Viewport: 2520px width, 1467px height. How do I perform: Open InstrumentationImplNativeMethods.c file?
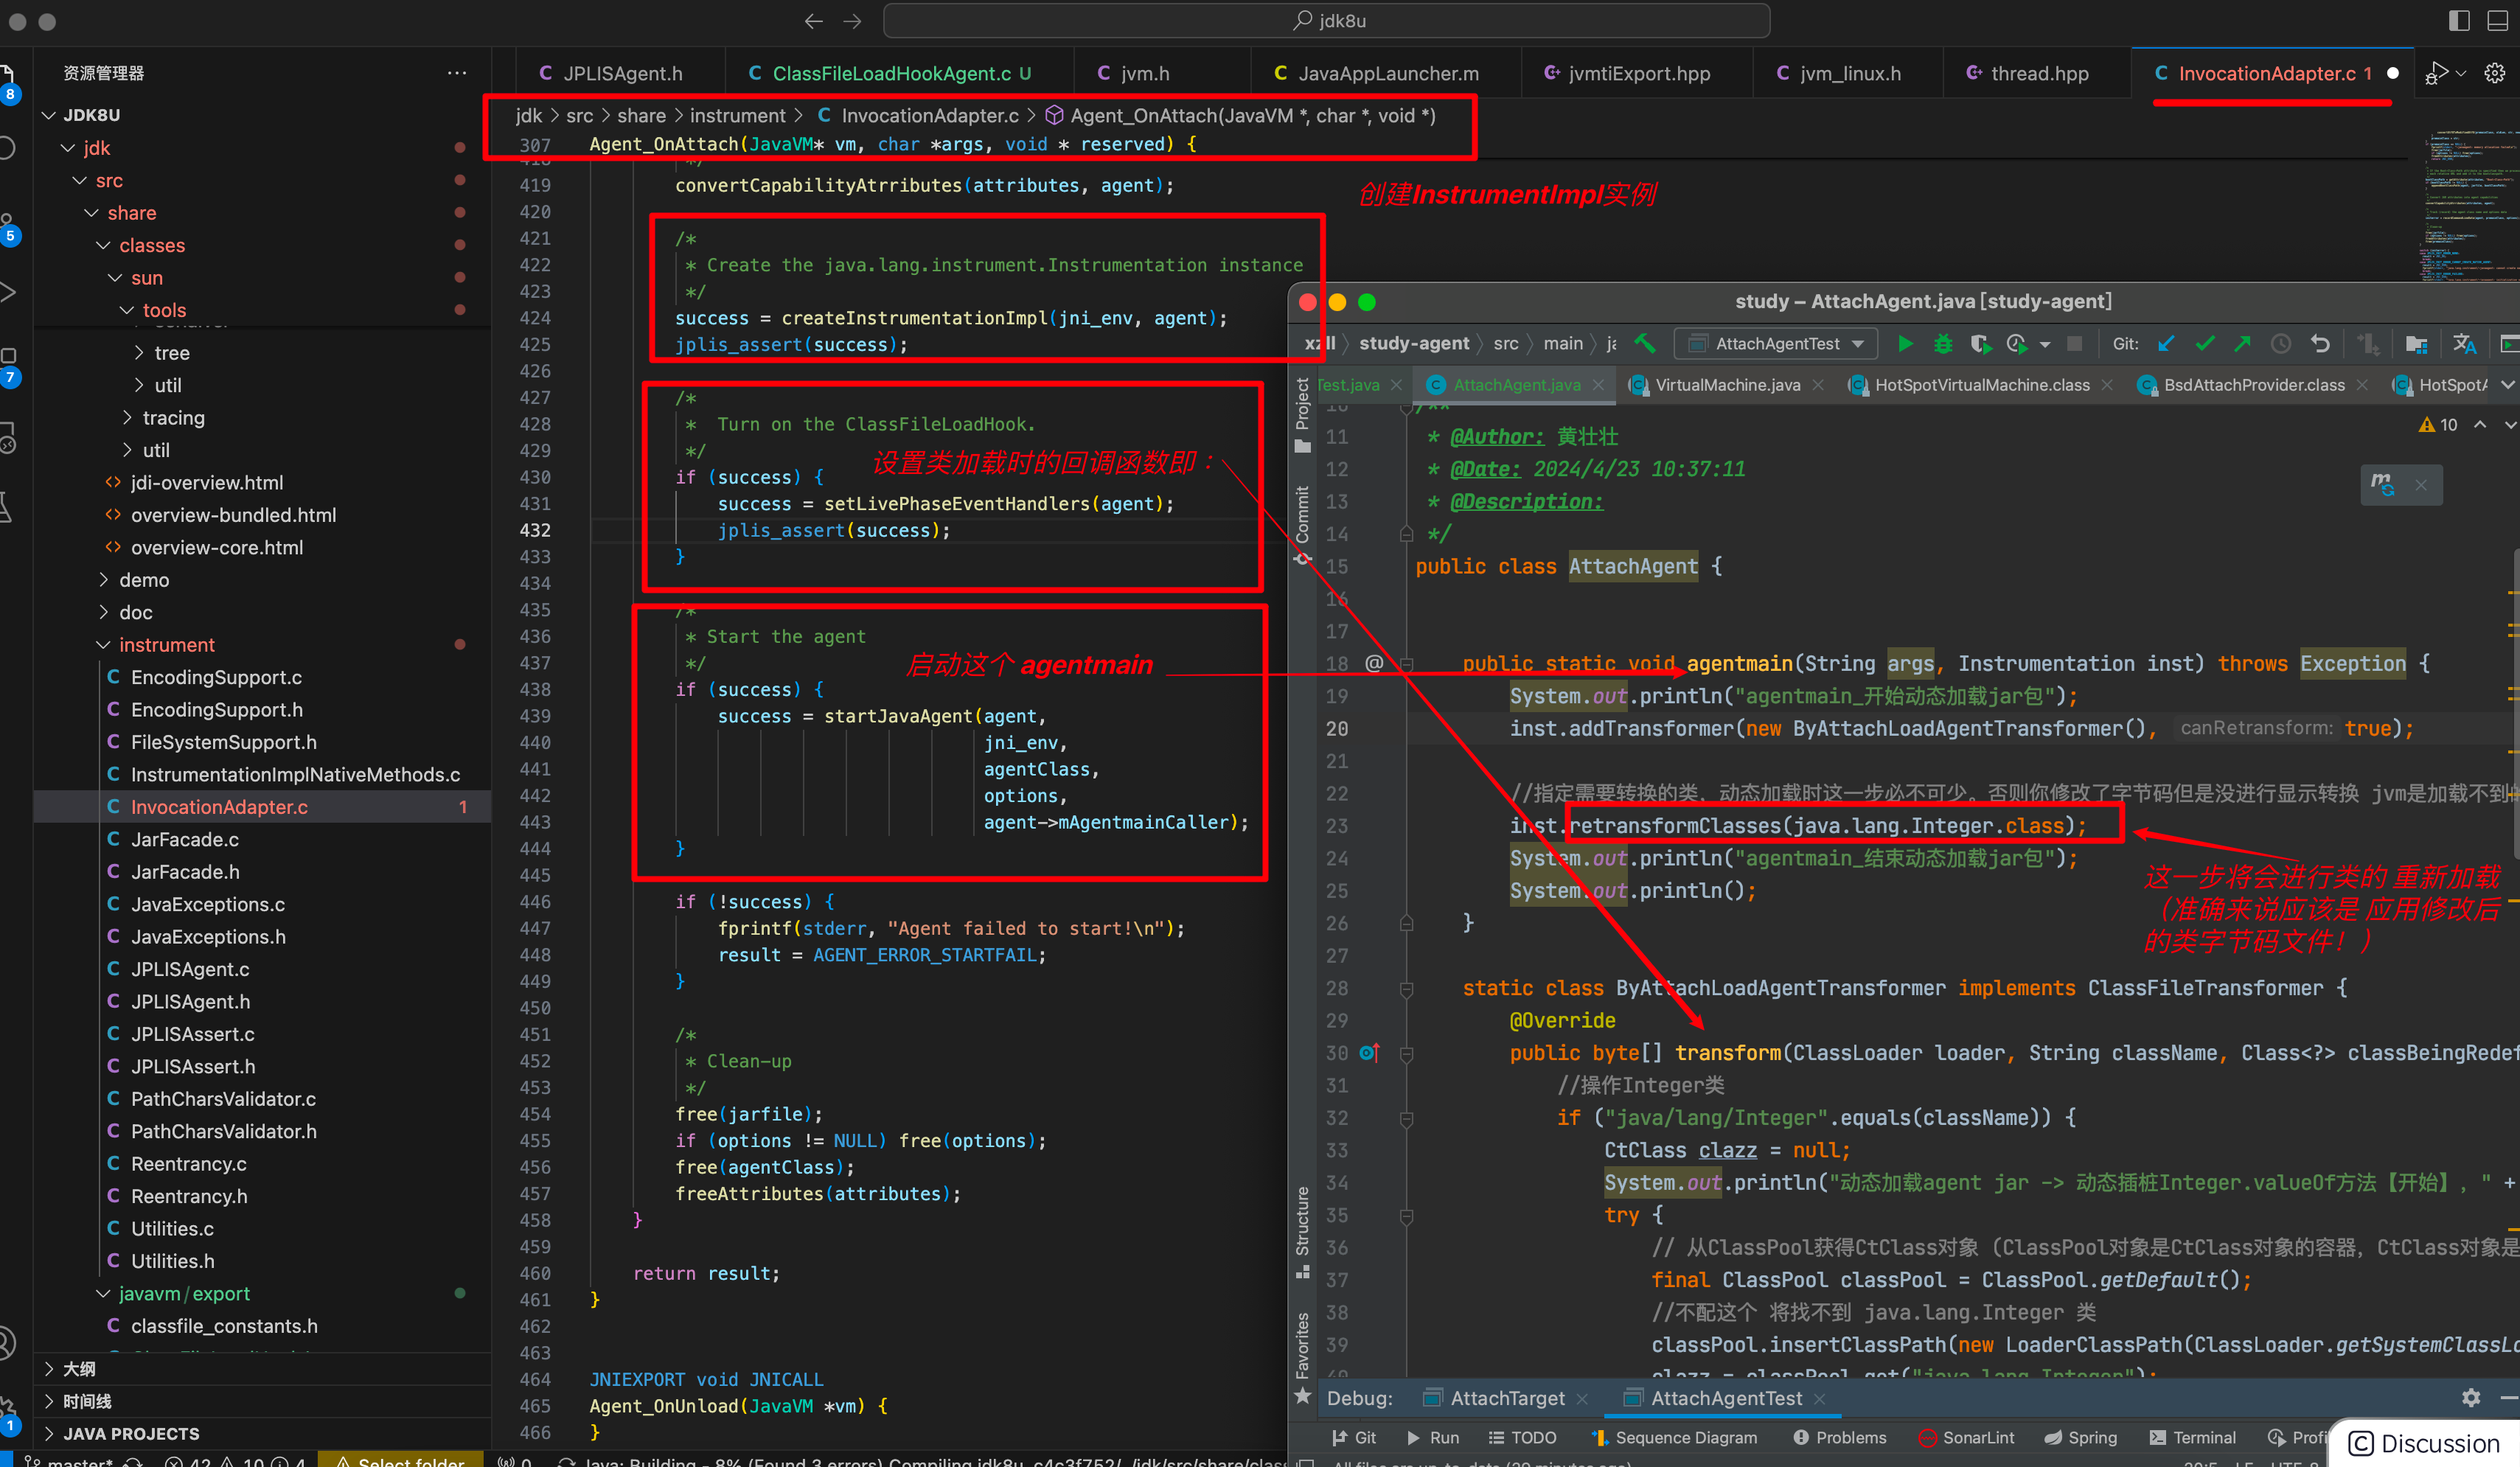coord(295,774)
